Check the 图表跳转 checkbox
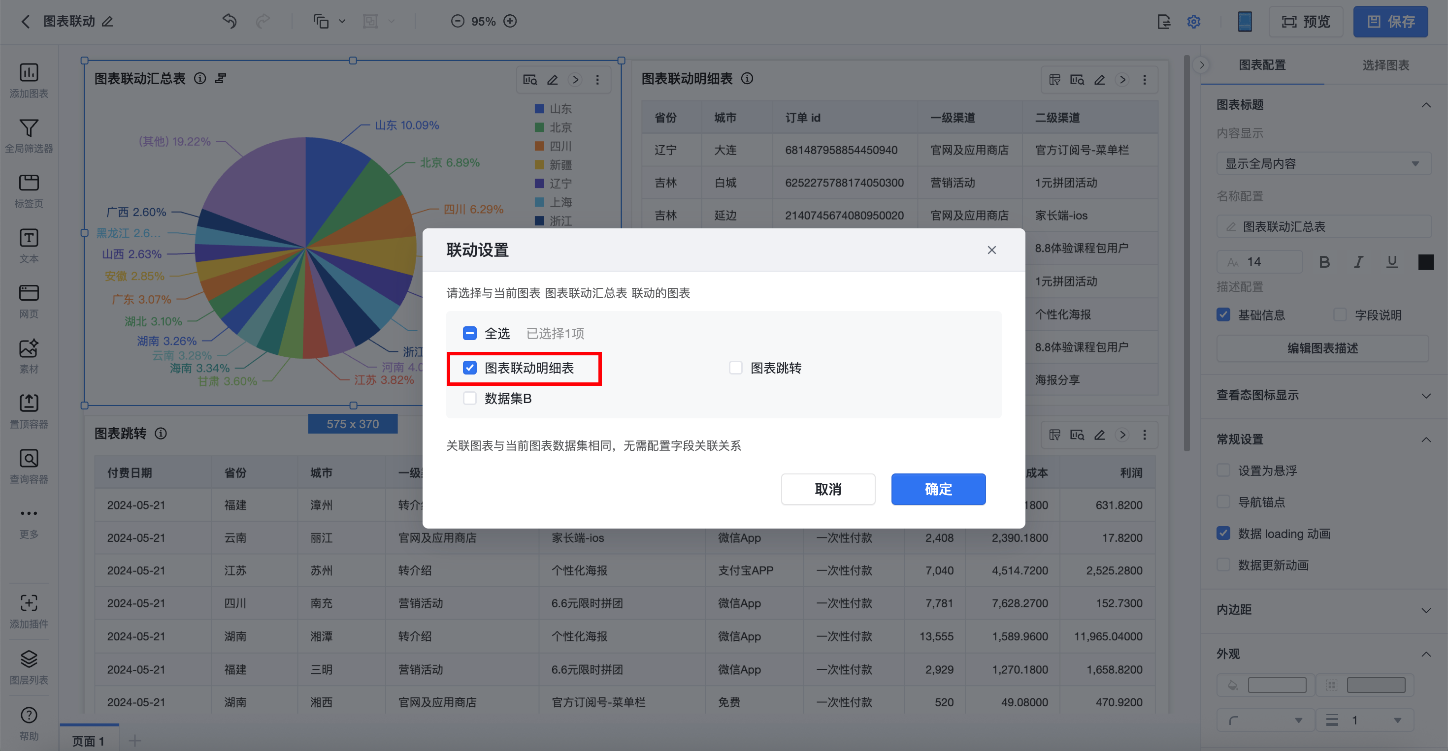This screenshot has height=751, width=1448. [735, 368]
